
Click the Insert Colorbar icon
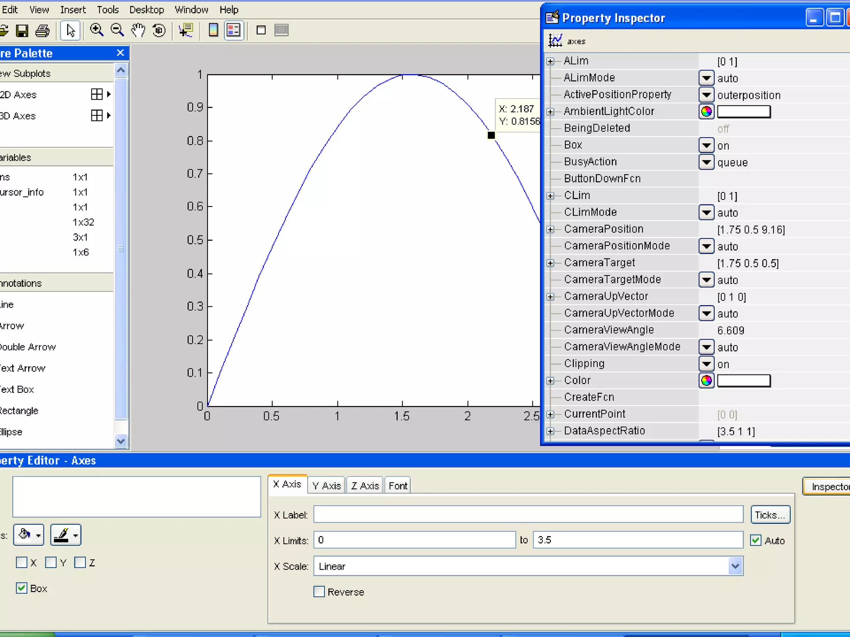tap(213, 30)
